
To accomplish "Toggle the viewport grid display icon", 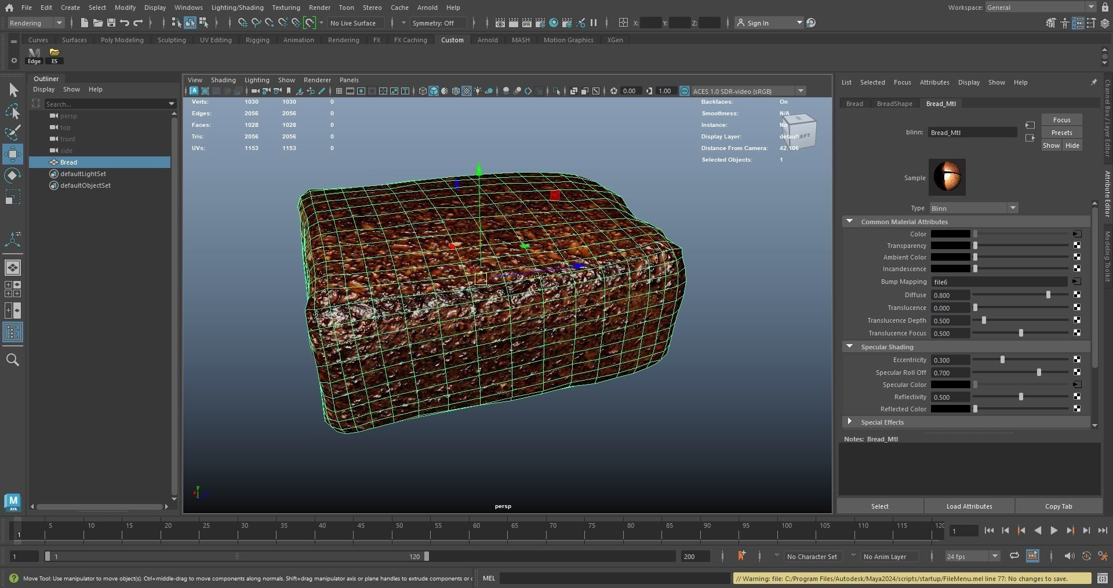I will pos(339,91).
